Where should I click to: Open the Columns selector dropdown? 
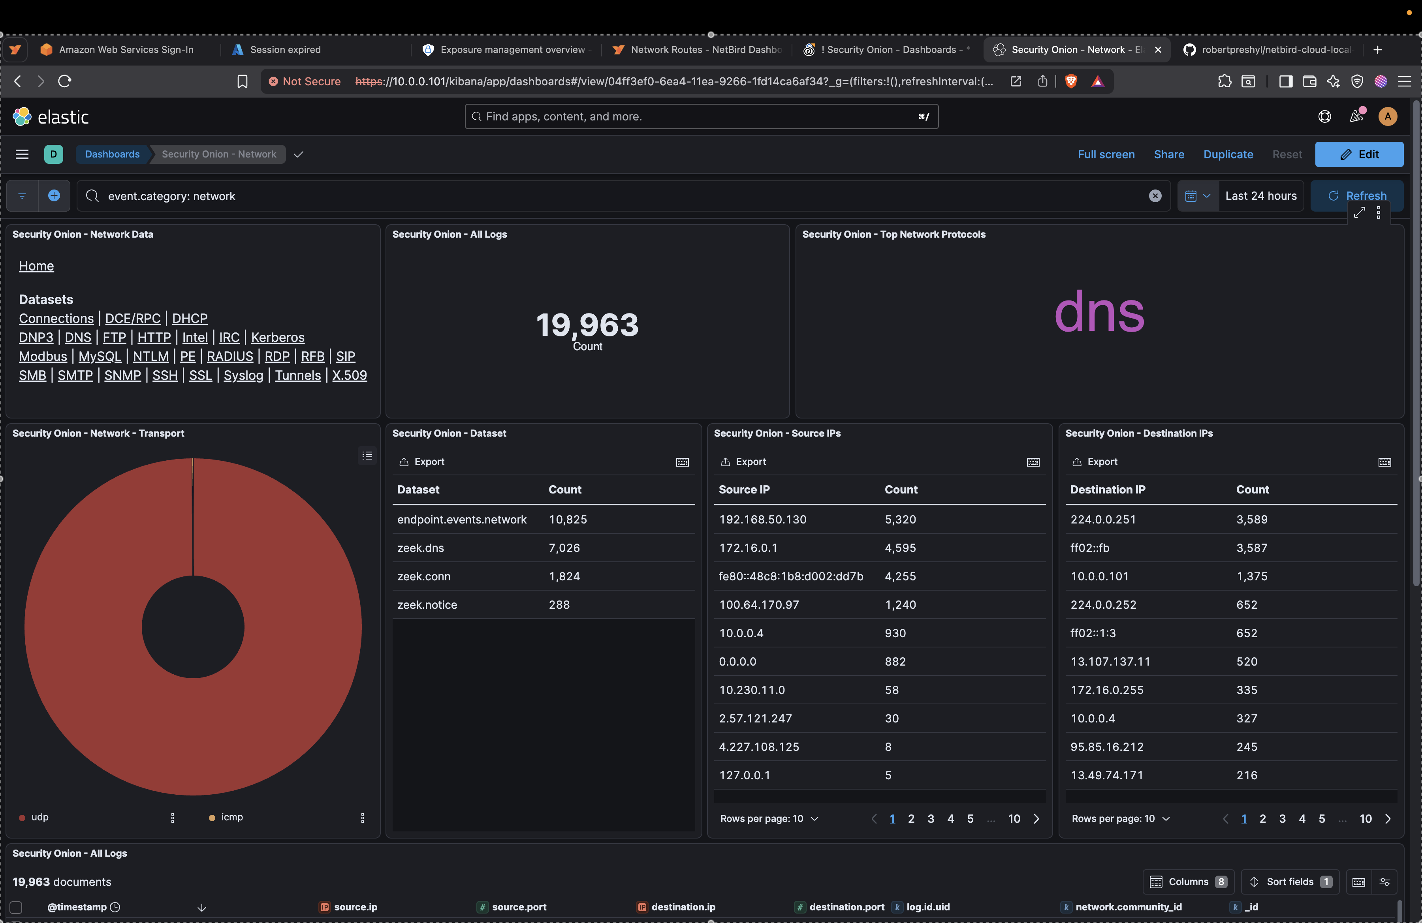tap(1188, 882)
